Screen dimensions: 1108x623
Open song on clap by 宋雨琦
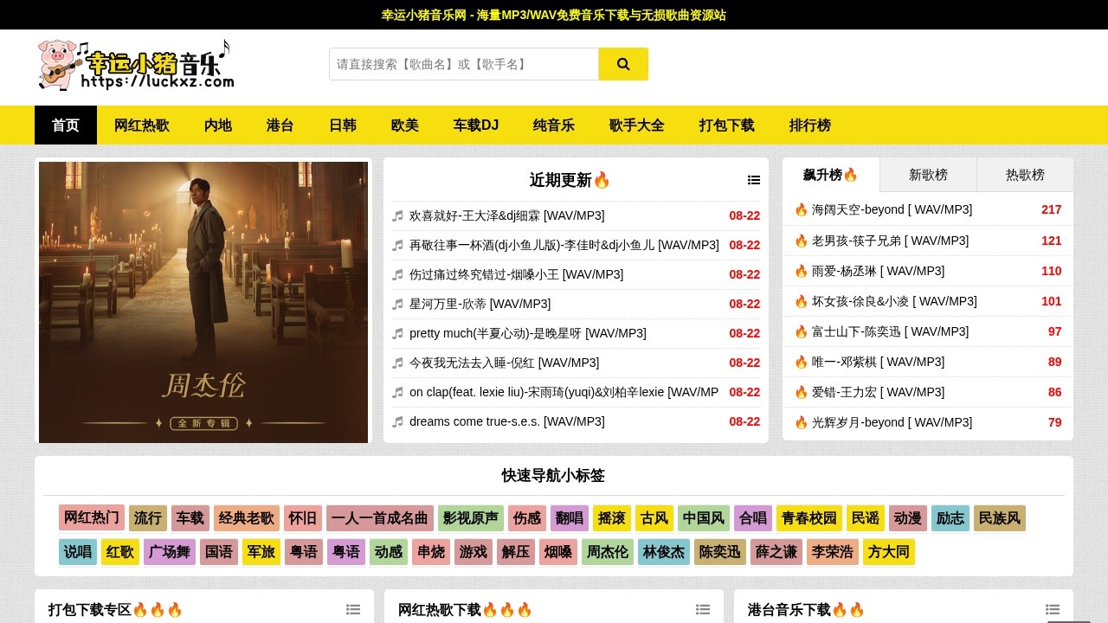[564, 392]
